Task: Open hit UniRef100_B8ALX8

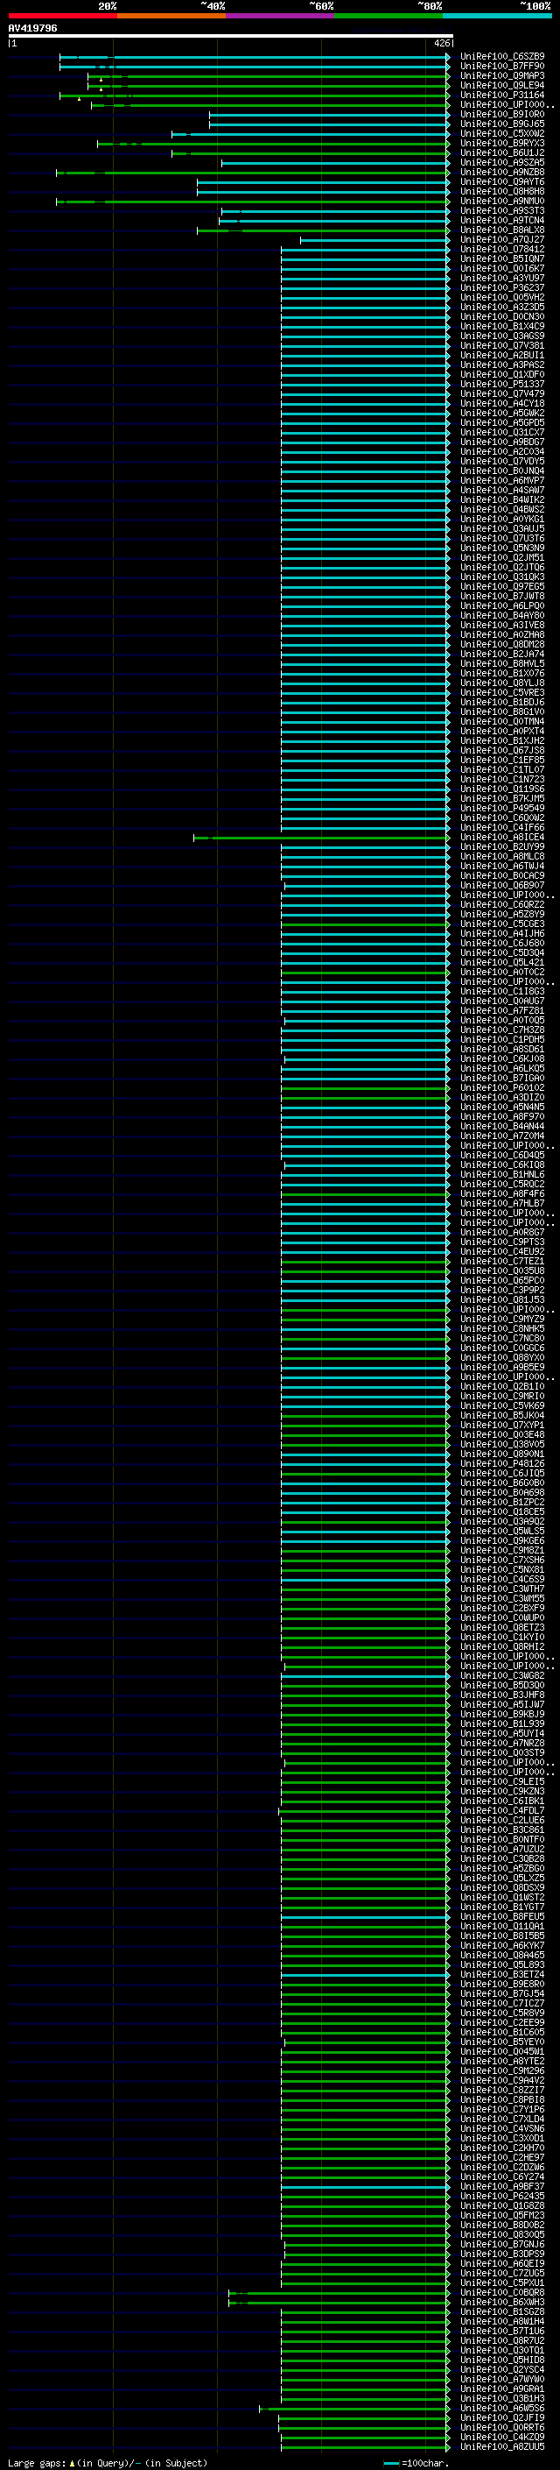Action: pyautogui.click(x=502, y=230)
